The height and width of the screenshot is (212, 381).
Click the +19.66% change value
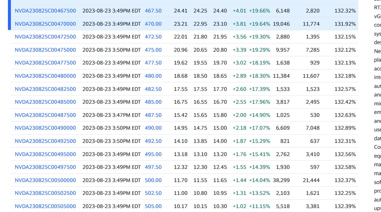point(260,11)
